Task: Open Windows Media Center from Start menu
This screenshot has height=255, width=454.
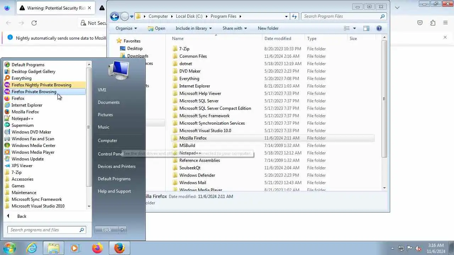Action: pos(45,146)
